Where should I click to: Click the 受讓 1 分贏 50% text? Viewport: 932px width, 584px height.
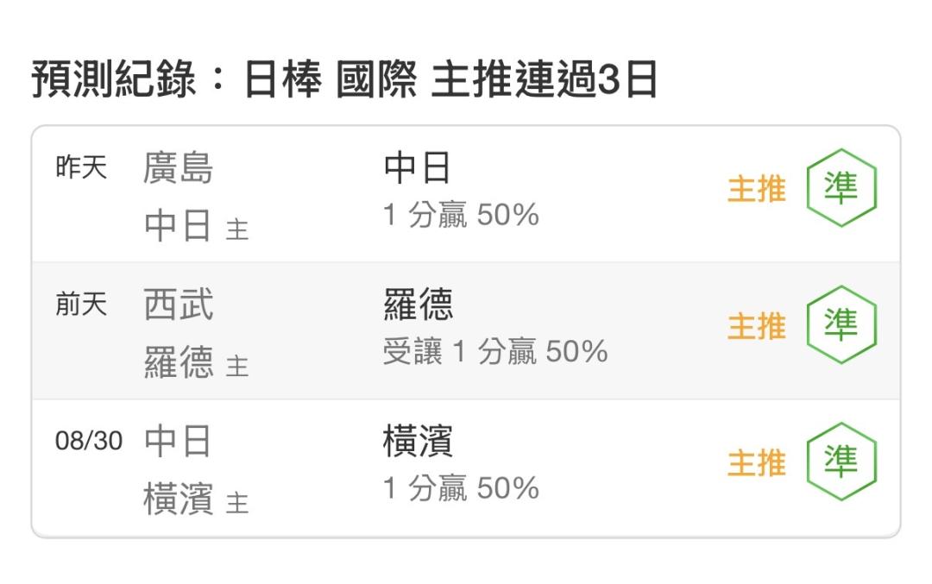pos(495,351)
